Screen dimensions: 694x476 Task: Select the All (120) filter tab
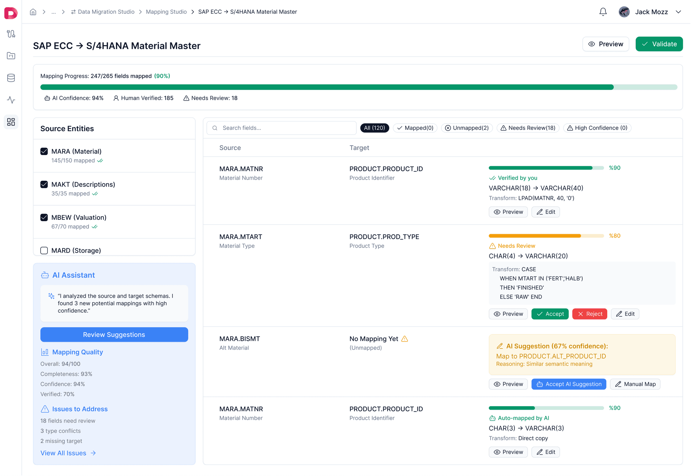point(374,128)
